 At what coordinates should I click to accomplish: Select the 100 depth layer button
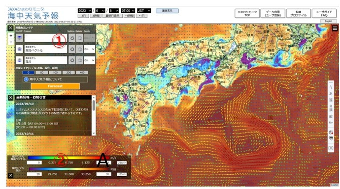pos(55,73)
